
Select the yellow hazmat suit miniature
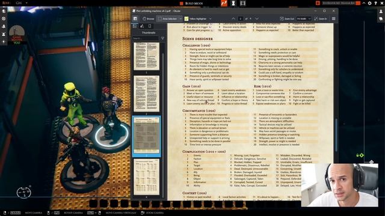click(72, 104)
